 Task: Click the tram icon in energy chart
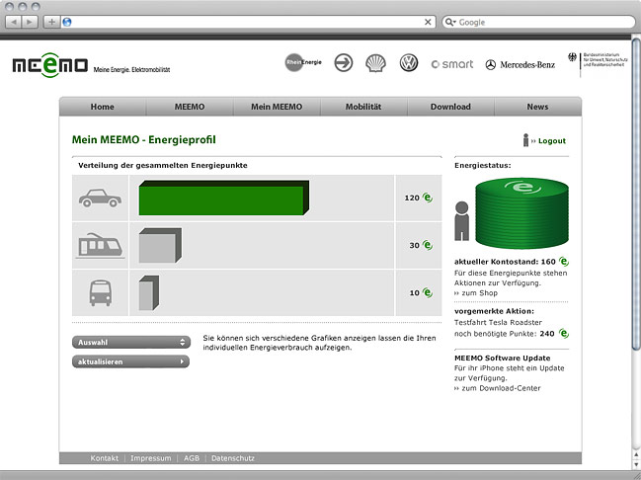click(x=99, y=246)
